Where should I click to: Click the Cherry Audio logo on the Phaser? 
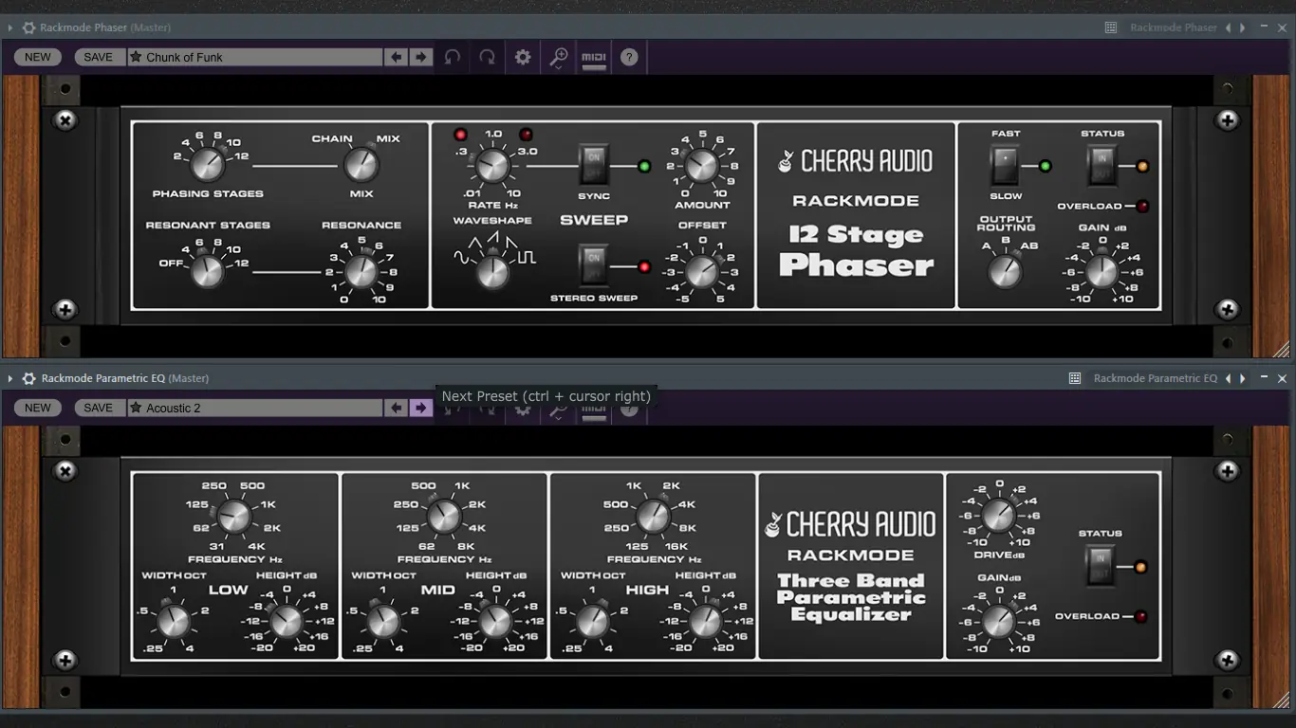pyautogui.click(x=856, y=162)
